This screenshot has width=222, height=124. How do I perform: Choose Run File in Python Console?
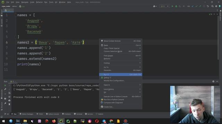pos(121,100)
